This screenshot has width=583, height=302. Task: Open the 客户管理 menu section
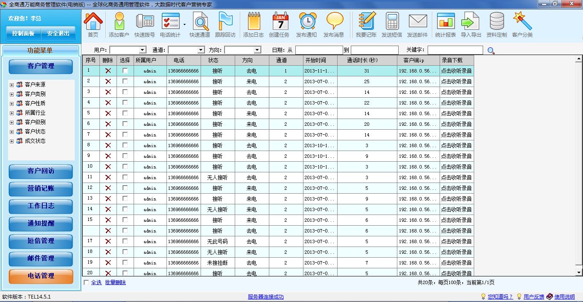41,66
